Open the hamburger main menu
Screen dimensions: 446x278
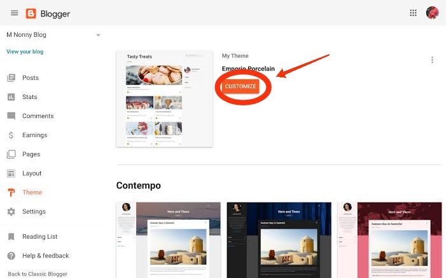15,13
